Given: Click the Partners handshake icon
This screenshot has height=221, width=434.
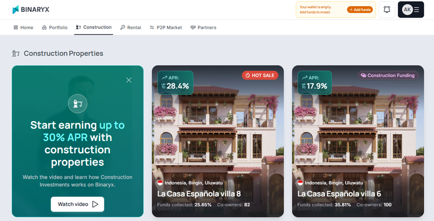Looking at the screenshot, I should (193, 28).
